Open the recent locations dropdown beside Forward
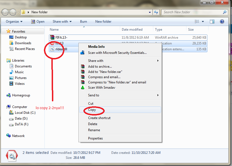 tap(18, 12)
